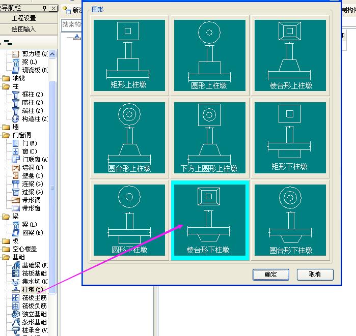Image resolution: width=356 pixels, height=336 pixels.
Task: Select the 棱台形上柱墩 shape thumbnail
Action: (290, 55)
